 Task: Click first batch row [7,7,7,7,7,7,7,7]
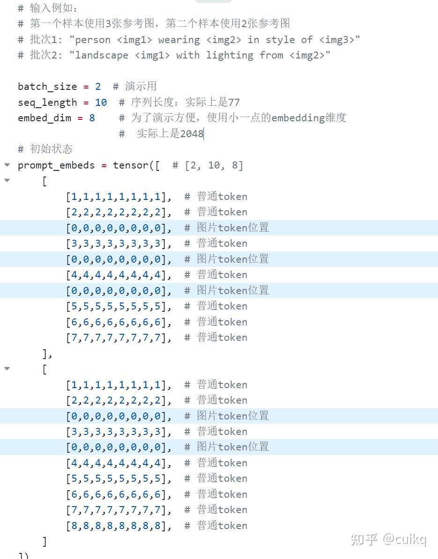(156, 338)
